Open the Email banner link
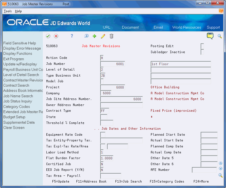The width and height of the screenshot is (226, 188). (158, 27)
